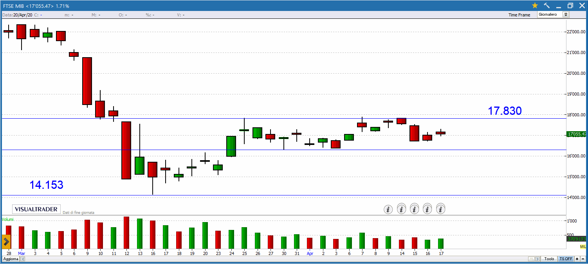588x264 pixels.
Task: Click the Apr date axis label
Action: coord(310,253)
